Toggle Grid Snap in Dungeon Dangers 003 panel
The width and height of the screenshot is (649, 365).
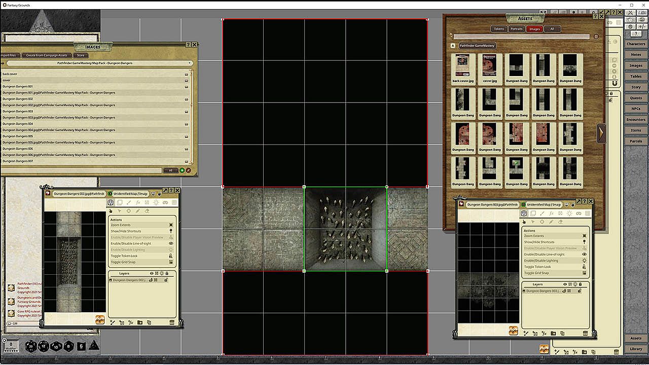555,273
